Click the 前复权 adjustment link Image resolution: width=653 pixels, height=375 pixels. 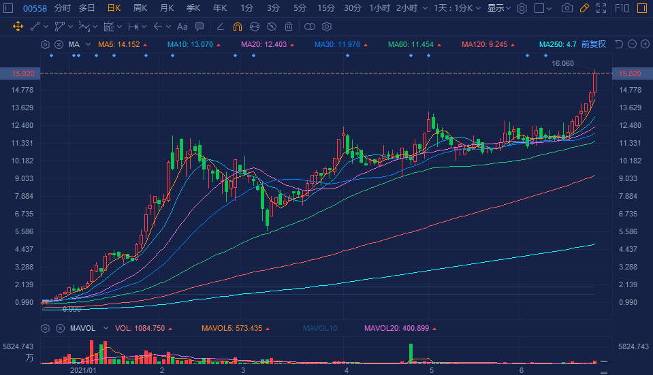click(594, 44)
